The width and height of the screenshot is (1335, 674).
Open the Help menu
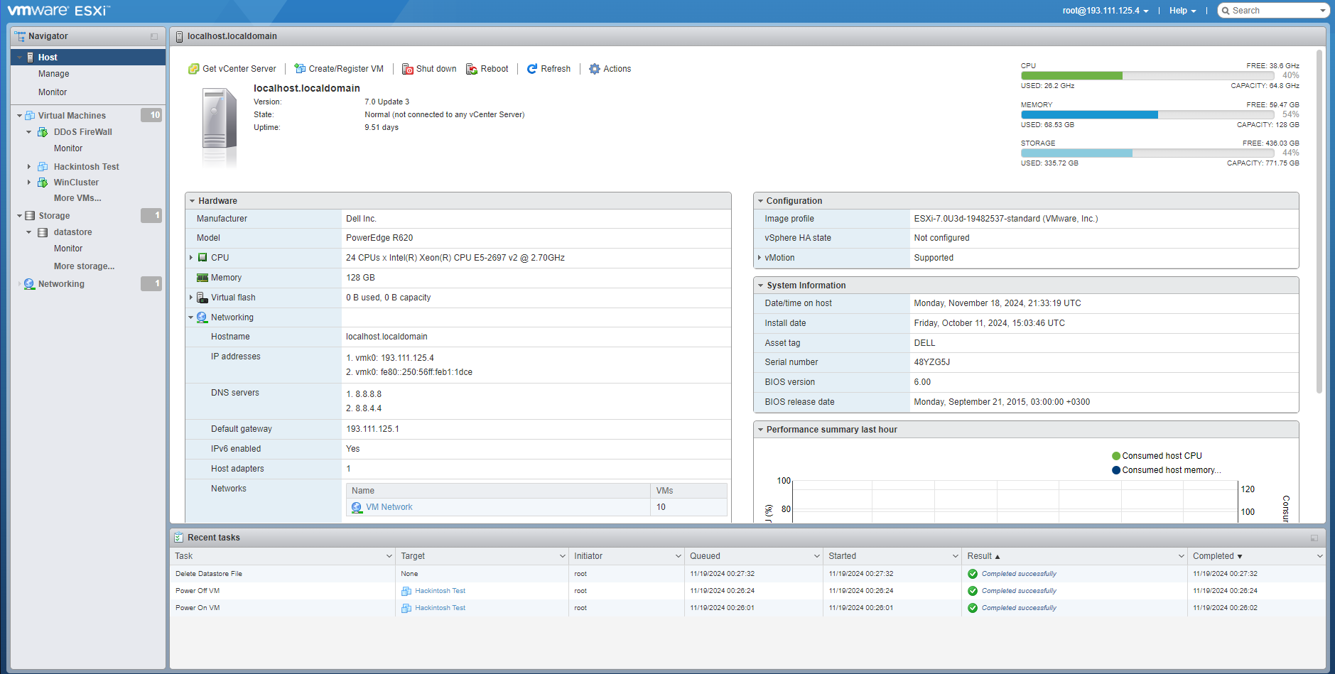(x=1182, y=11)
